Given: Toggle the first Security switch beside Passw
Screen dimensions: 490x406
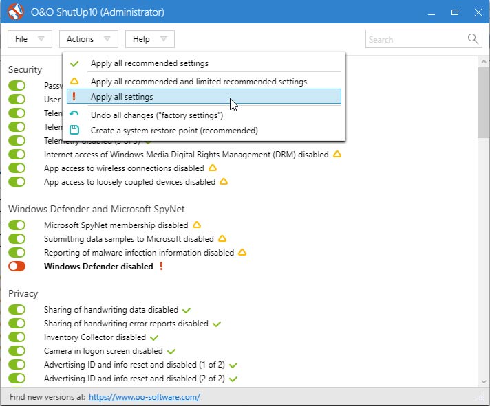Looking at the screenshot, I should click(17, 86).
